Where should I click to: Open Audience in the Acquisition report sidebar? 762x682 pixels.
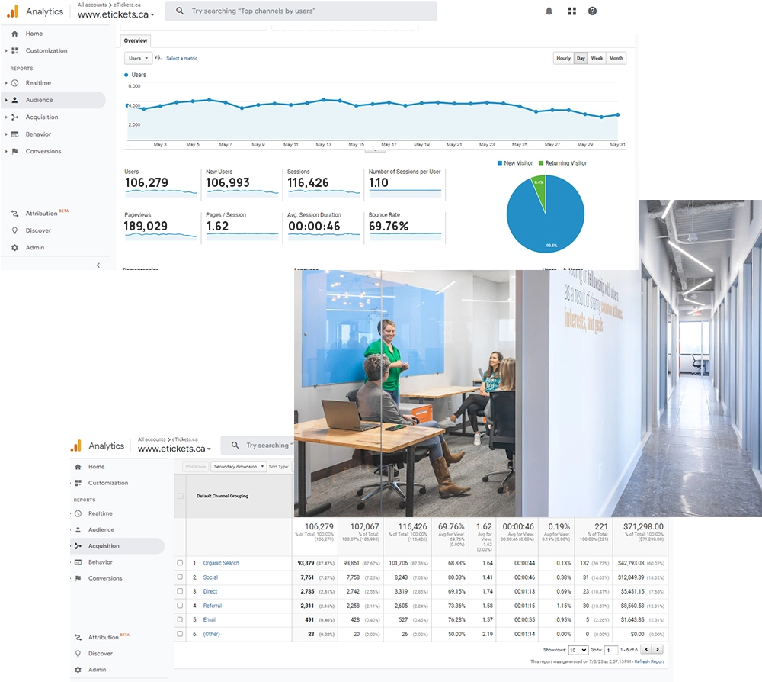[x=101, y=529]
